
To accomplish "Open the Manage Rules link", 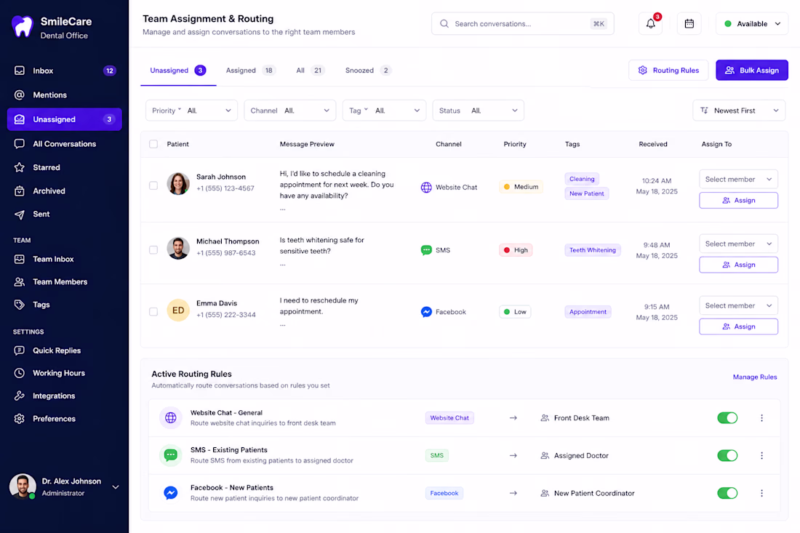I will [755, 377].
